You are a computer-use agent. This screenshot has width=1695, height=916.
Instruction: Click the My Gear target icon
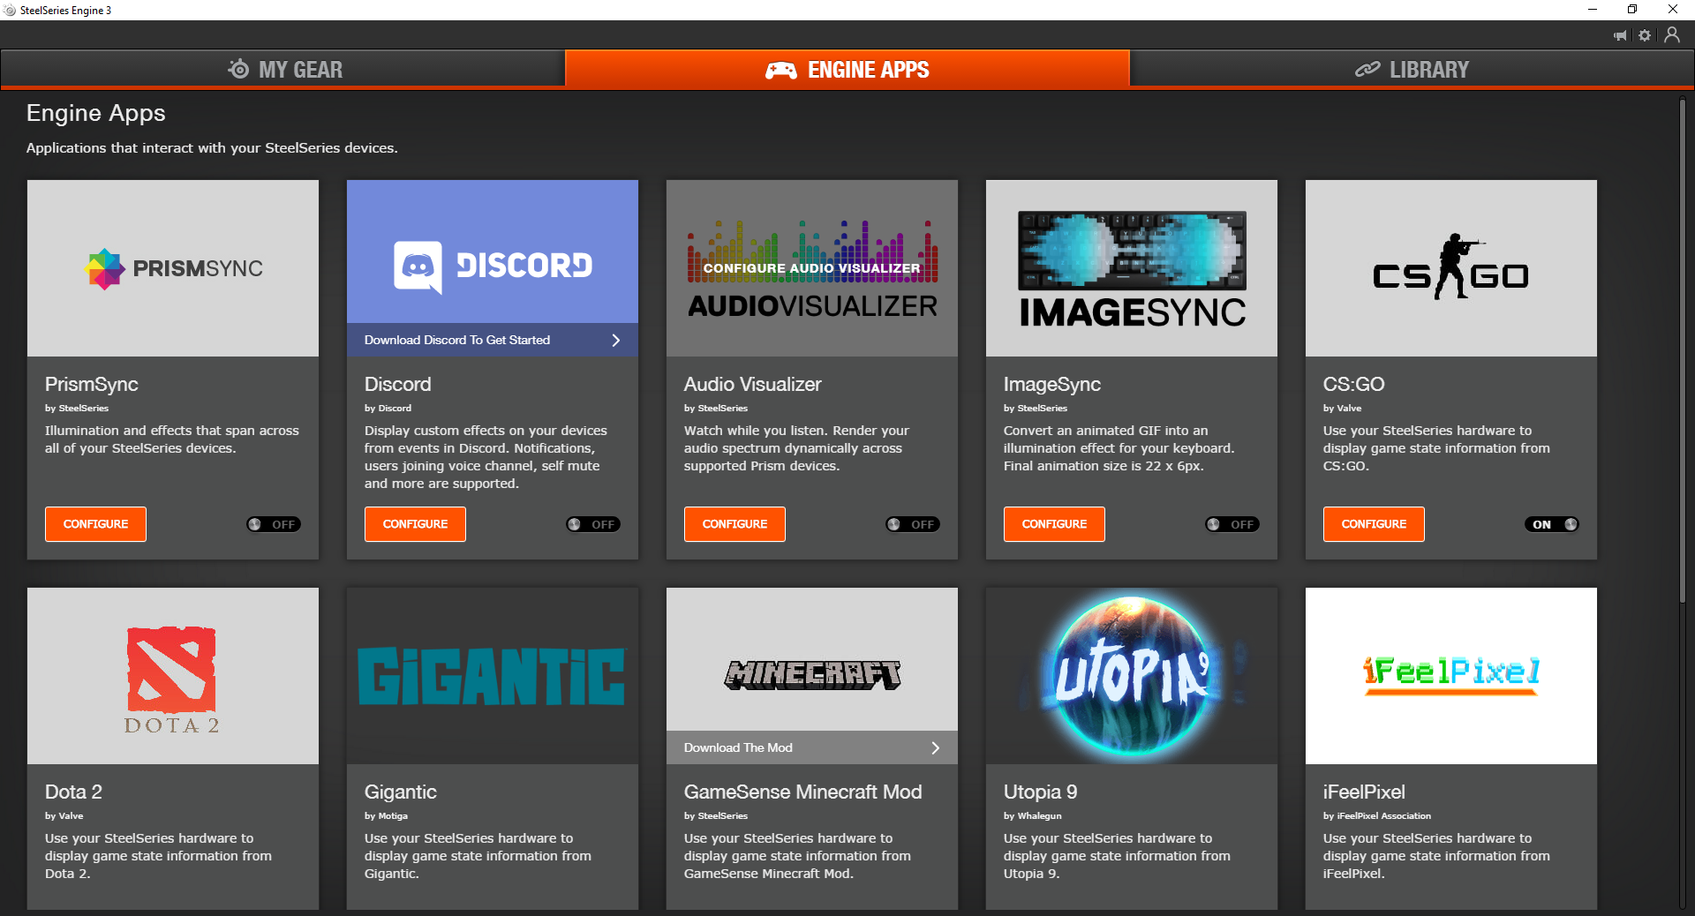238,69
